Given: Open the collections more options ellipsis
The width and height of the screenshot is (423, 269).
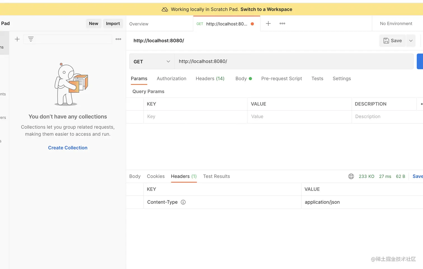Looking at the screenshot, I should (x=118, y=39).
